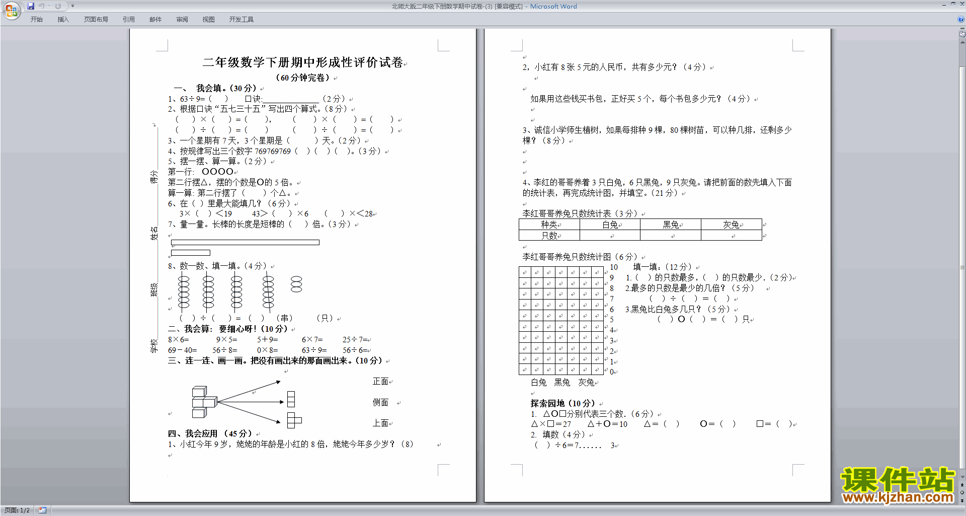Select the 开发工具 tab
966x516 pixels.
click(241, 20)
